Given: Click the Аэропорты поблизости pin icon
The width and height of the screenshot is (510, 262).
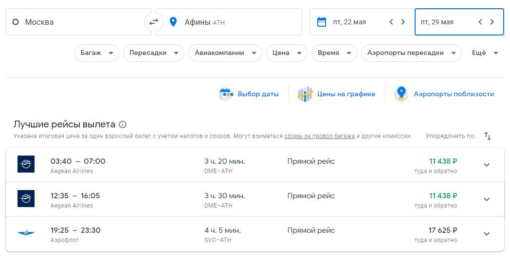Looking at the screenshot, I should [x=401, y=94].
